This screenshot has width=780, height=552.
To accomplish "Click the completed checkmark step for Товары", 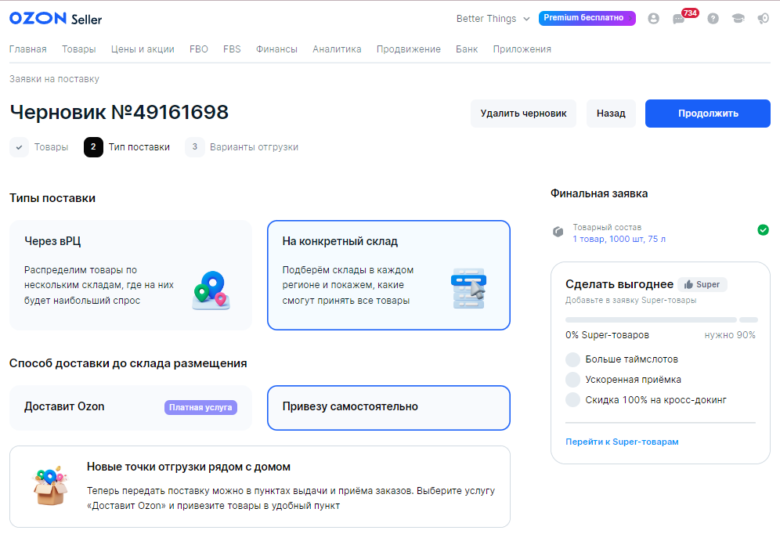I will point(19,147).
